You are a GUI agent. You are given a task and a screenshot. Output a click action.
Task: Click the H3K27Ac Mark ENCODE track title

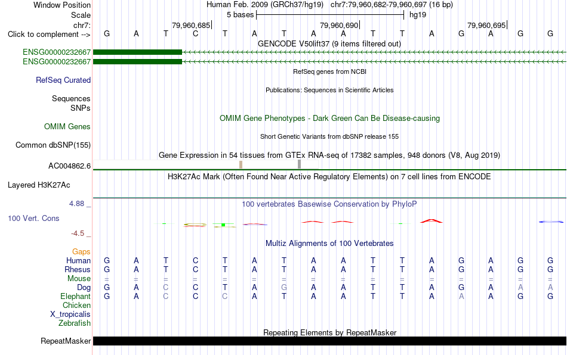(x=329, y=176)
